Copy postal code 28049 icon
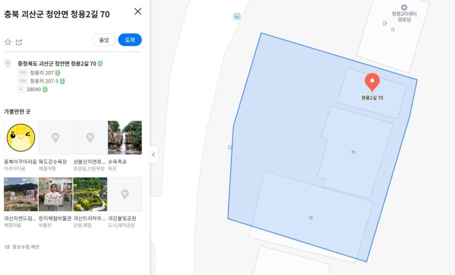Viewport: 455px width, 275px height. [45, 89]
